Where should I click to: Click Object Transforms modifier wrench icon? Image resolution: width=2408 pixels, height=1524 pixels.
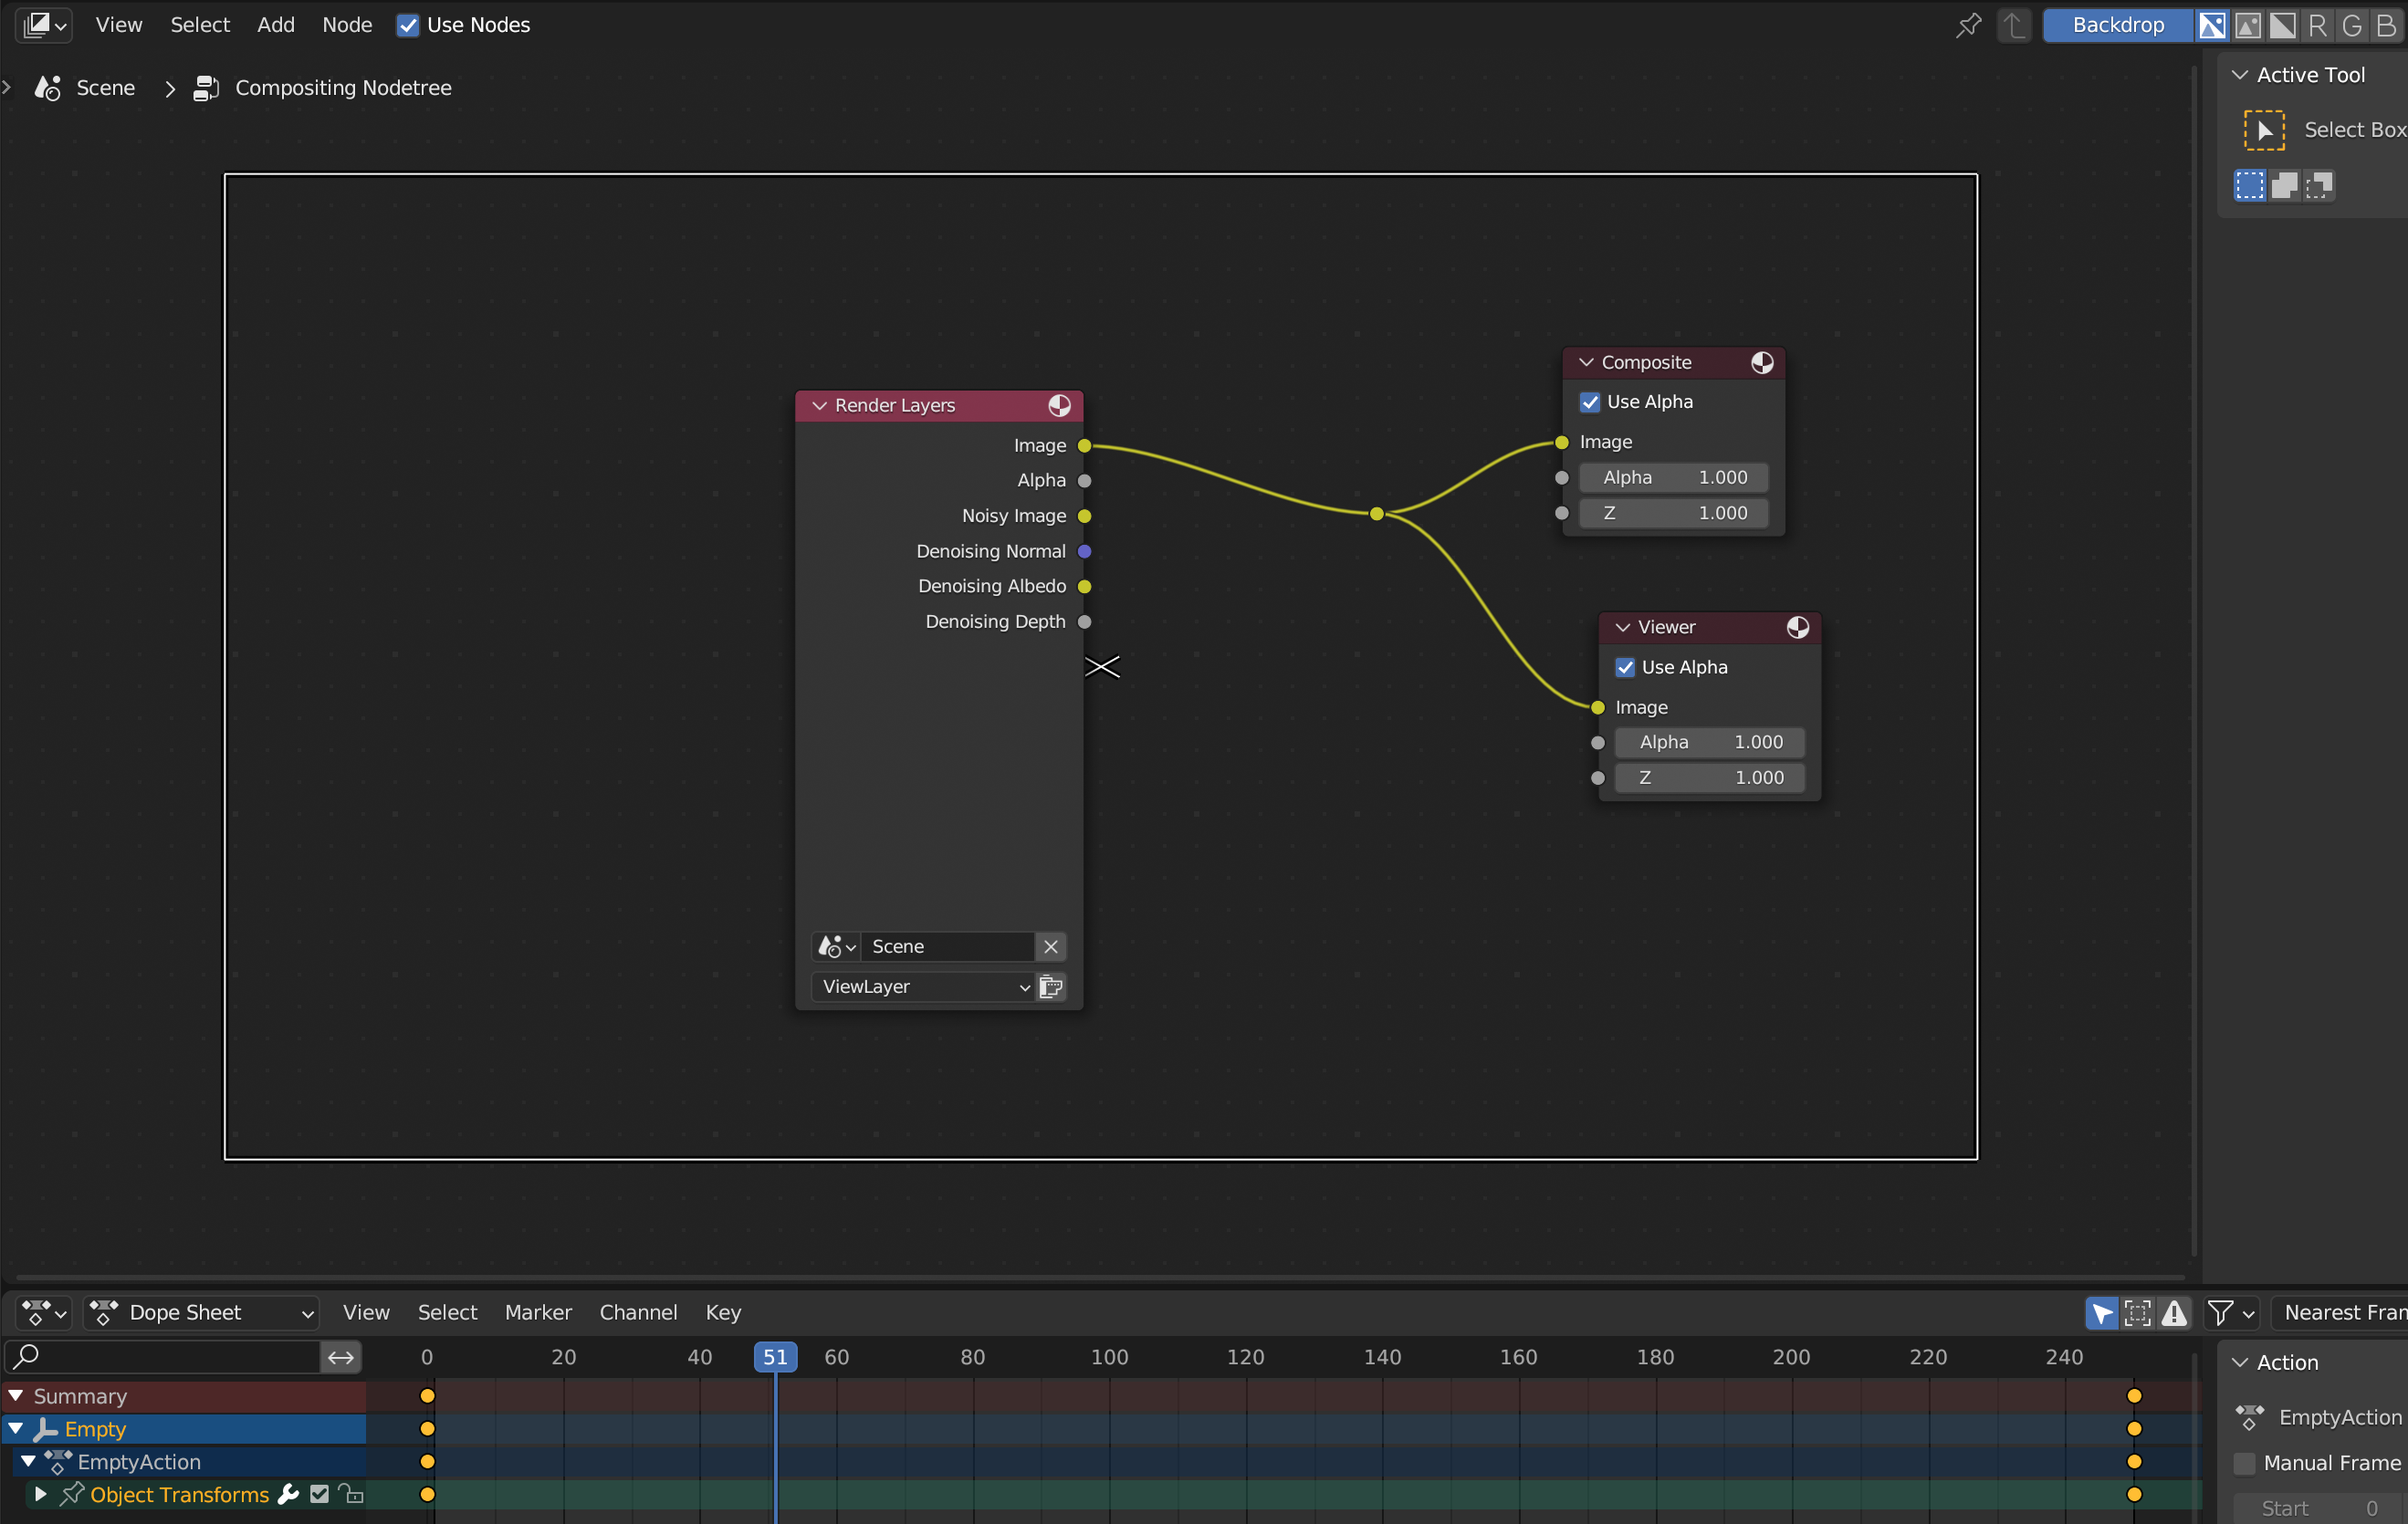(x=288, y=1494)
